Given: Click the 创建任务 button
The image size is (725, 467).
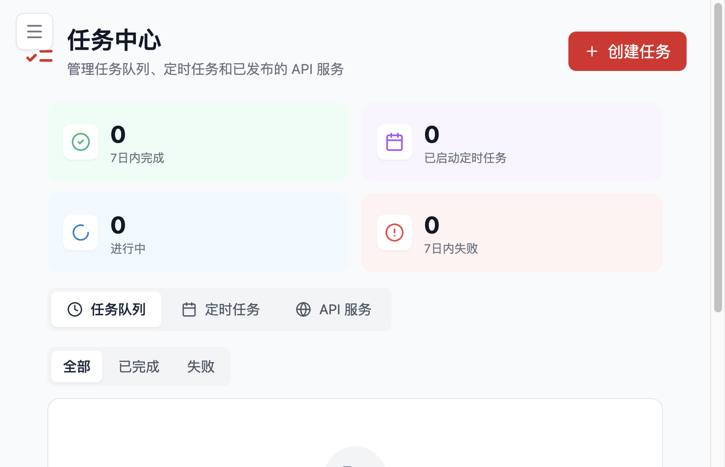Looking at the screenshot, I should tap(627, 51).
